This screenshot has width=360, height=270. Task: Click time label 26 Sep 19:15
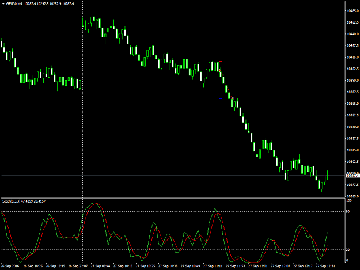click(x=55, y=266)
